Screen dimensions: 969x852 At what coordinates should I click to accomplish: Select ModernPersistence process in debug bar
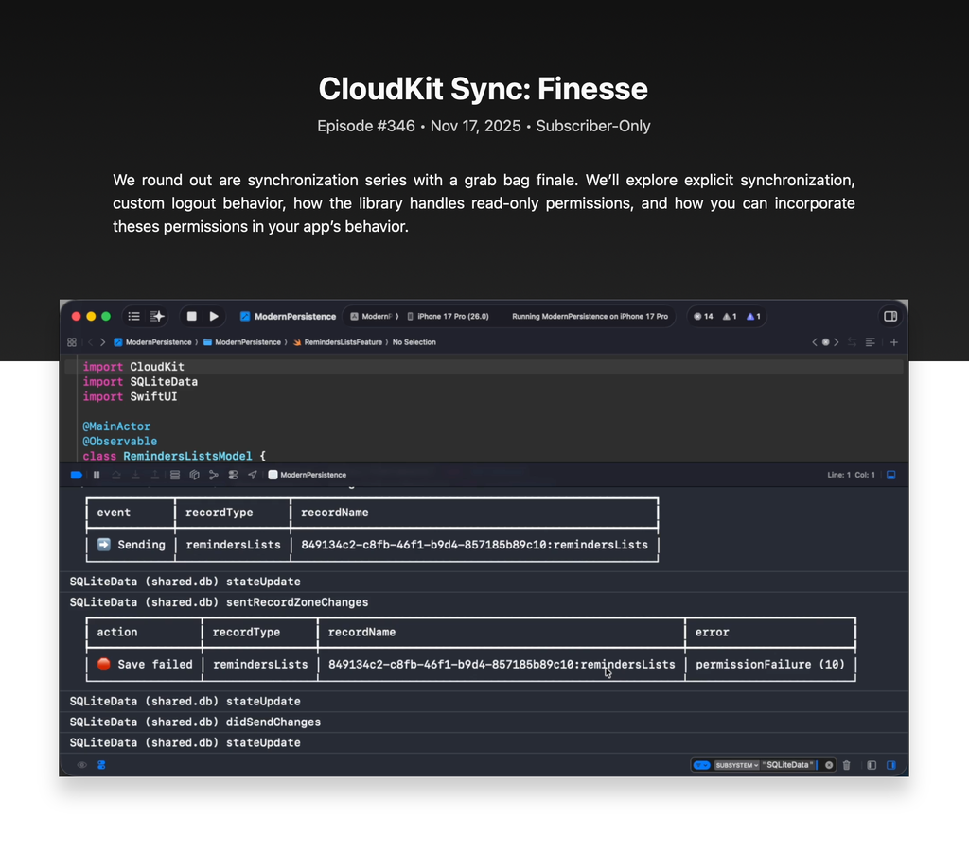pos(308,475)
